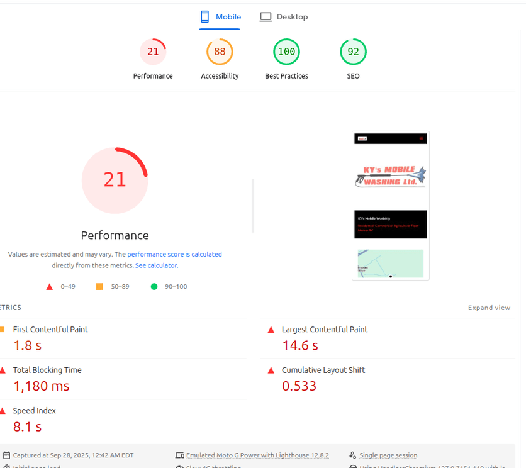Click the See calculator link
The width and height of the screenshot is (526, 468).
coord(156,265)
